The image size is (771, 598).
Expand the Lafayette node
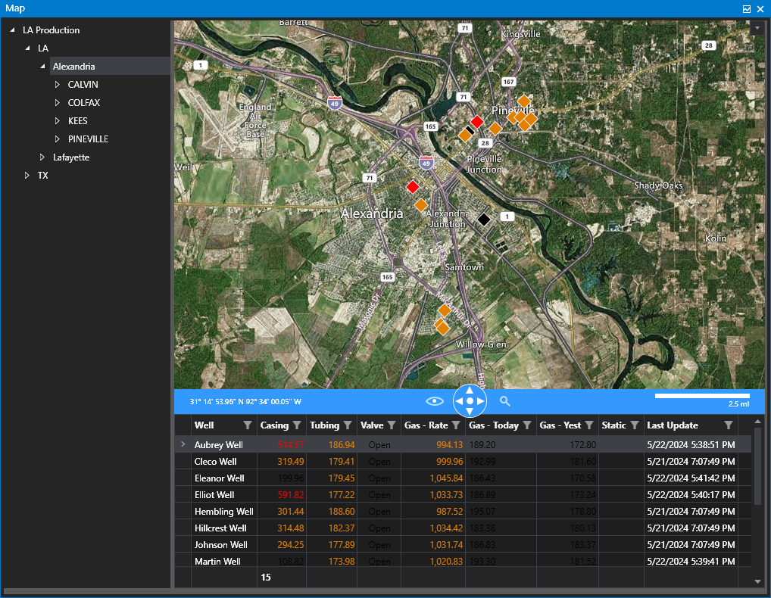42,157
